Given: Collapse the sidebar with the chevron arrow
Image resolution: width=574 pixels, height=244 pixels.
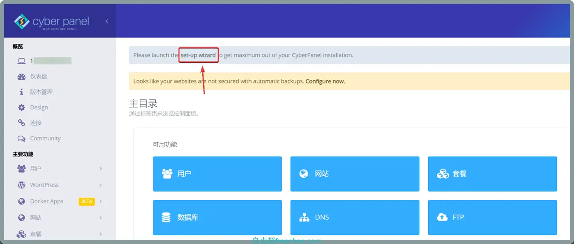Looking at the screenshot, I should point(107,21).
